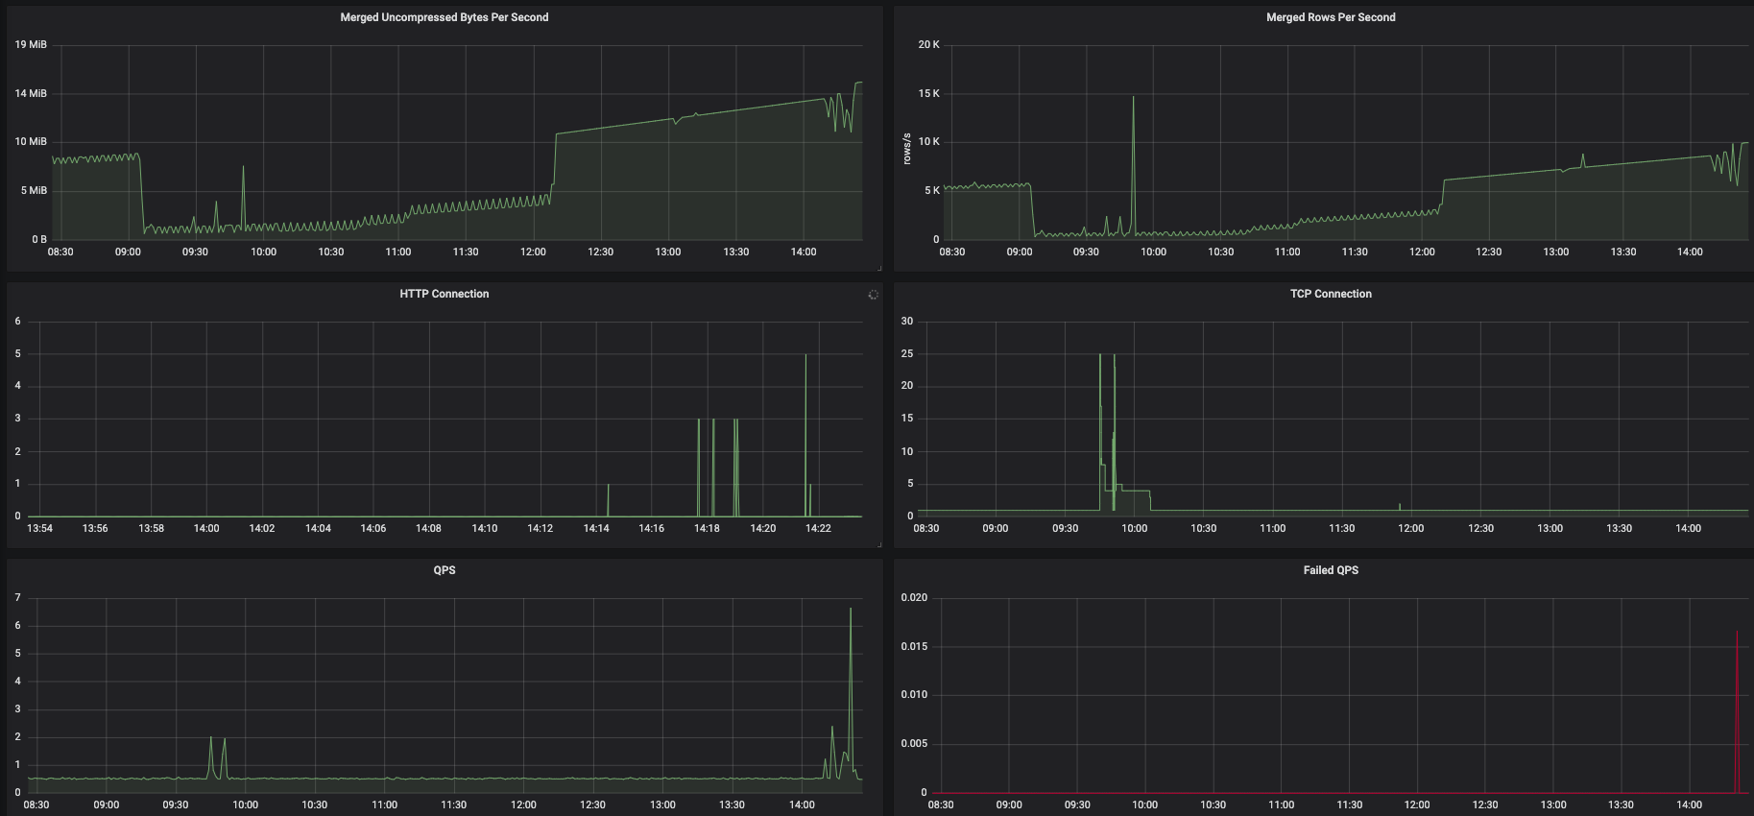The width and height of the screenshot is (1754, 816).
Task: Click the "6" y-axis label in HTTP Connection panel
Action: click(x=17, y=321)
